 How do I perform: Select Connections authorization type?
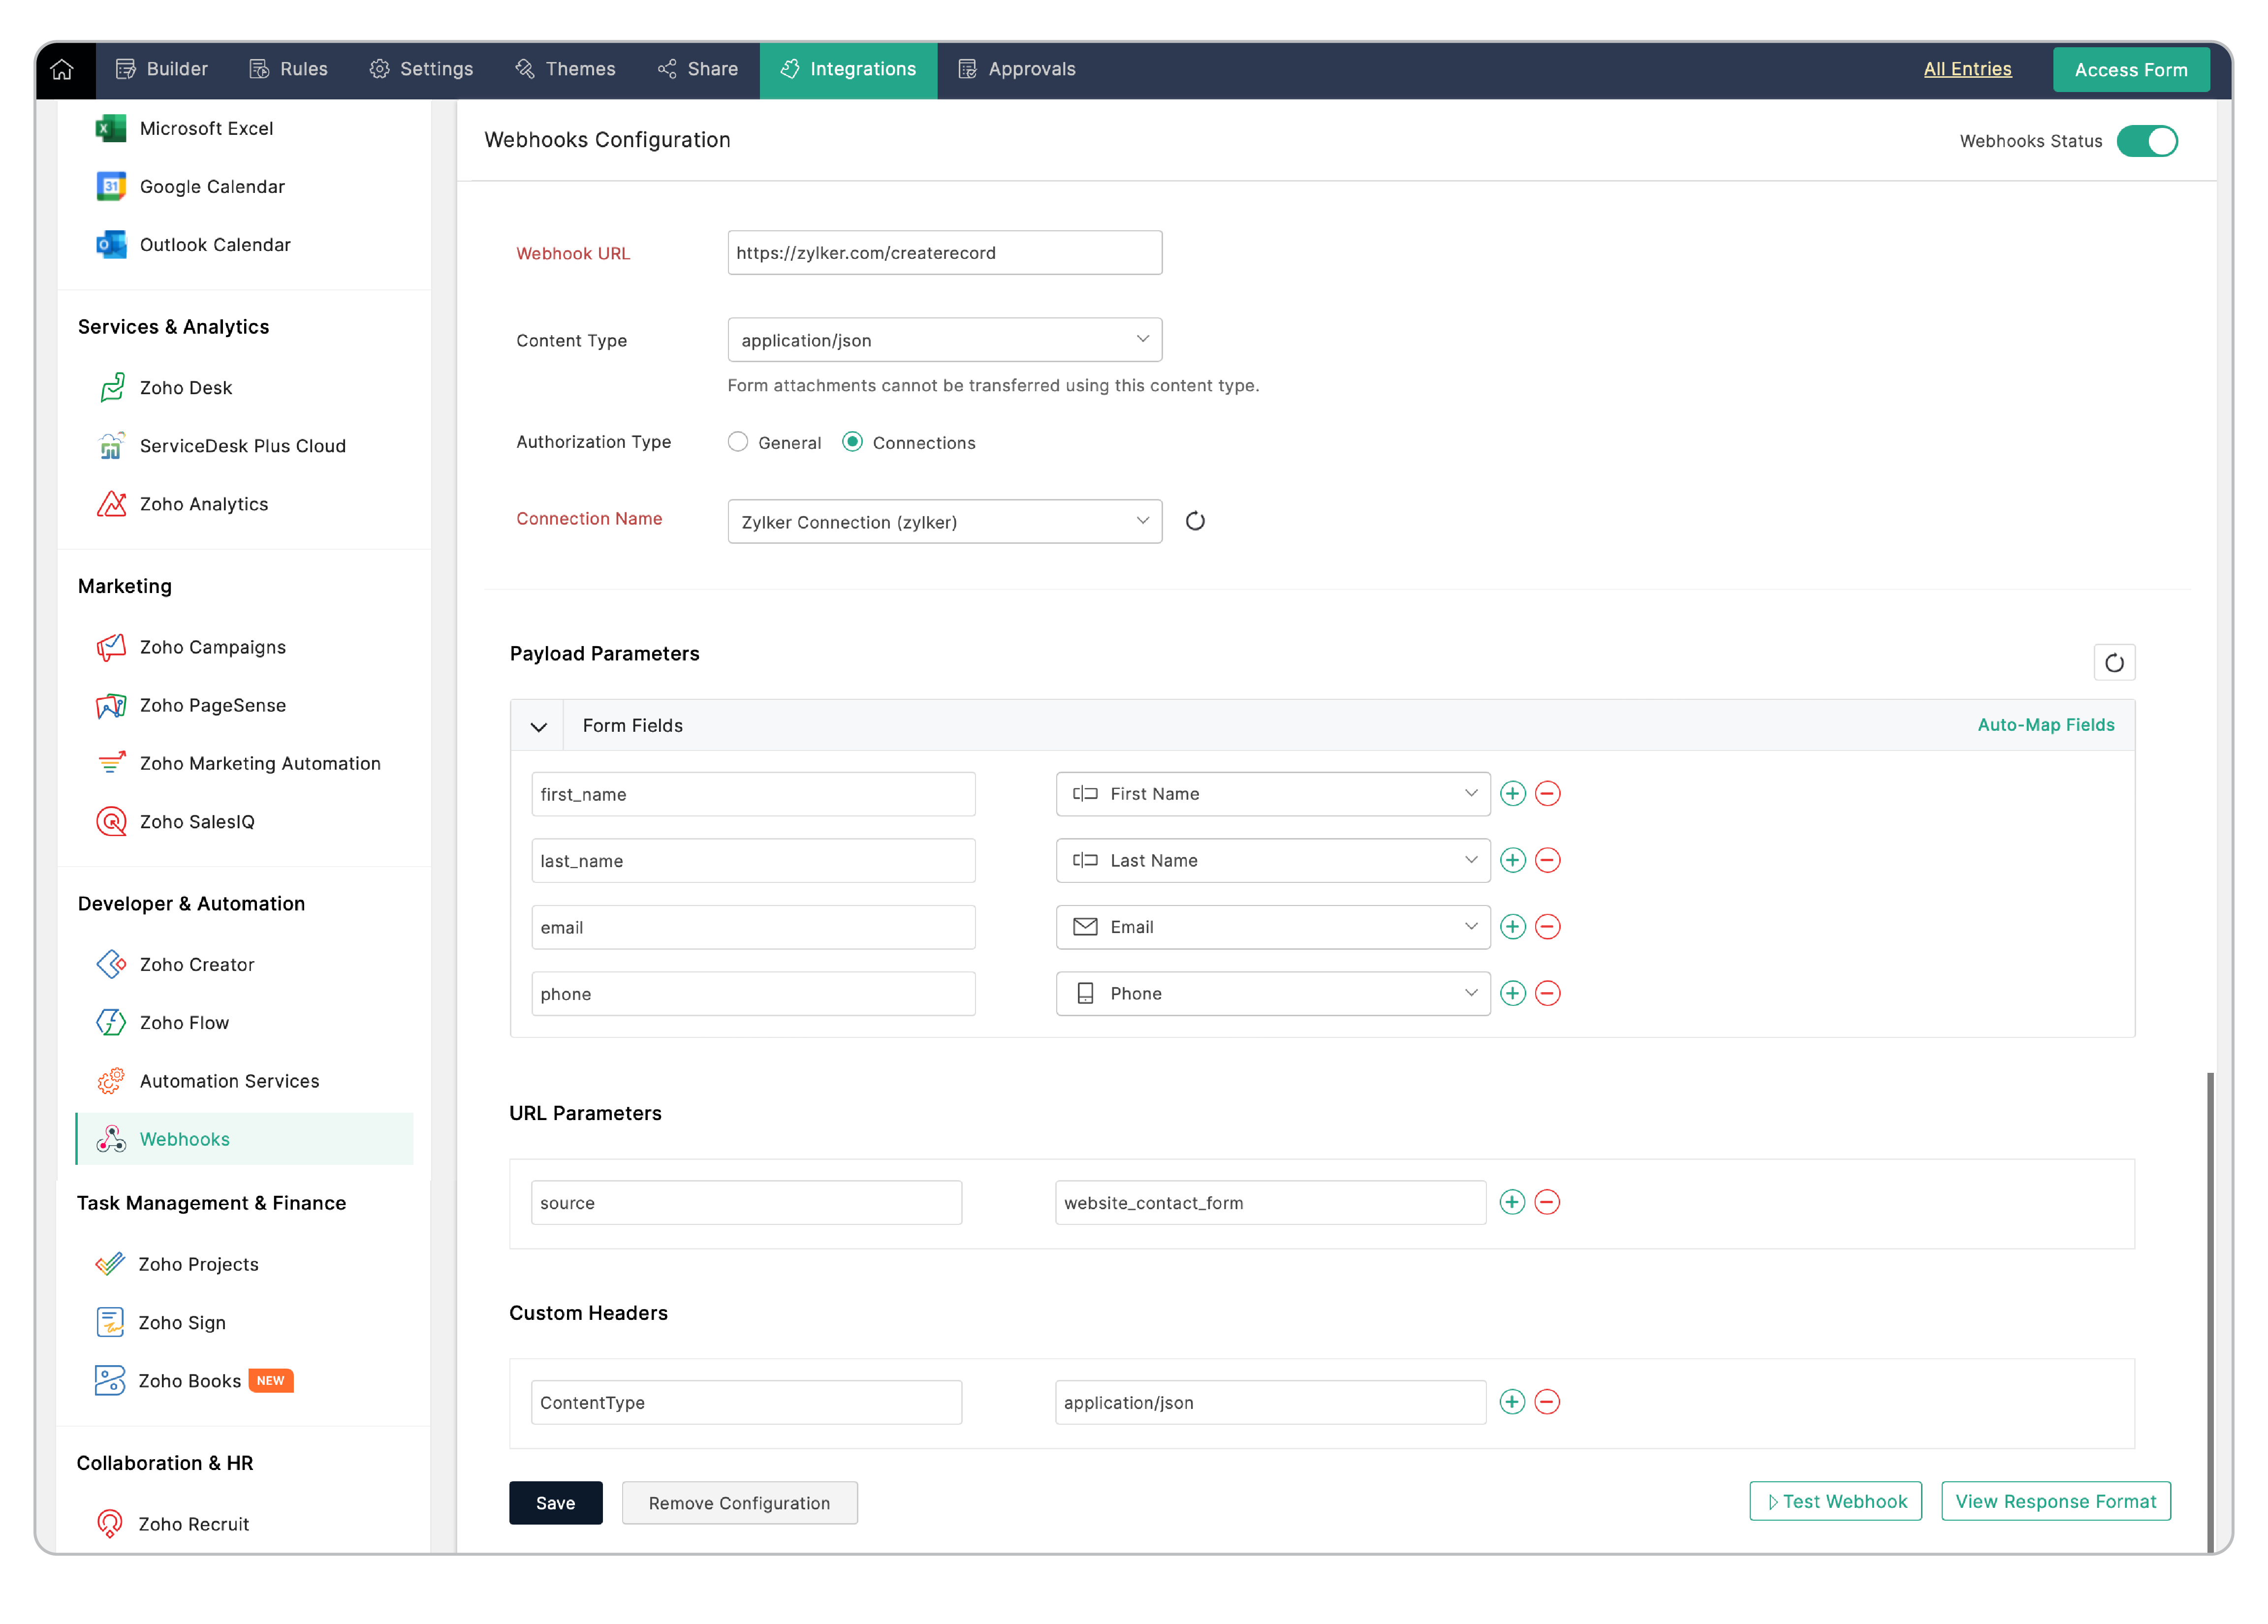pyautogui.click(x=852, y=442)
